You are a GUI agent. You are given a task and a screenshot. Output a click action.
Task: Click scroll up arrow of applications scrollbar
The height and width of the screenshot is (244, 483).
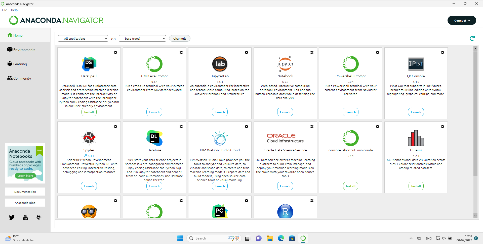tap(475, 49)
